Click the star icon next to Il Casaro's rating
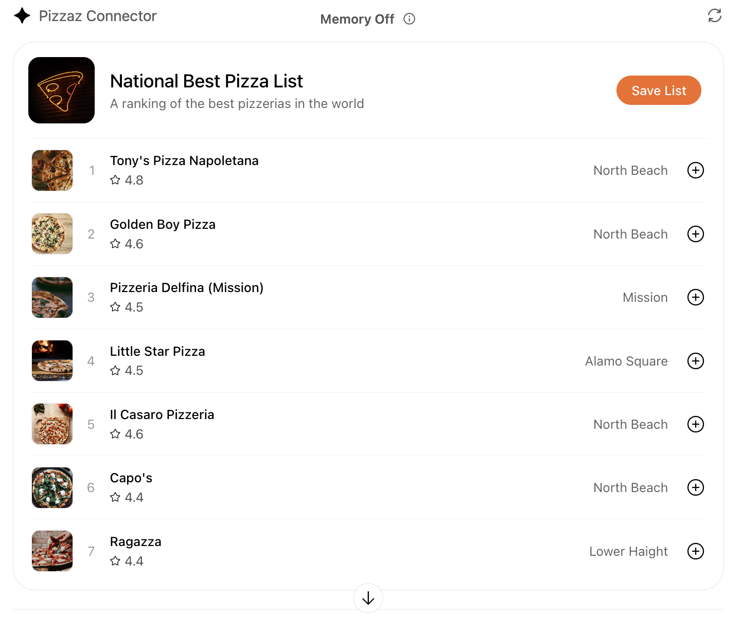This screenshot has height=617, width=741. (115, 433)
